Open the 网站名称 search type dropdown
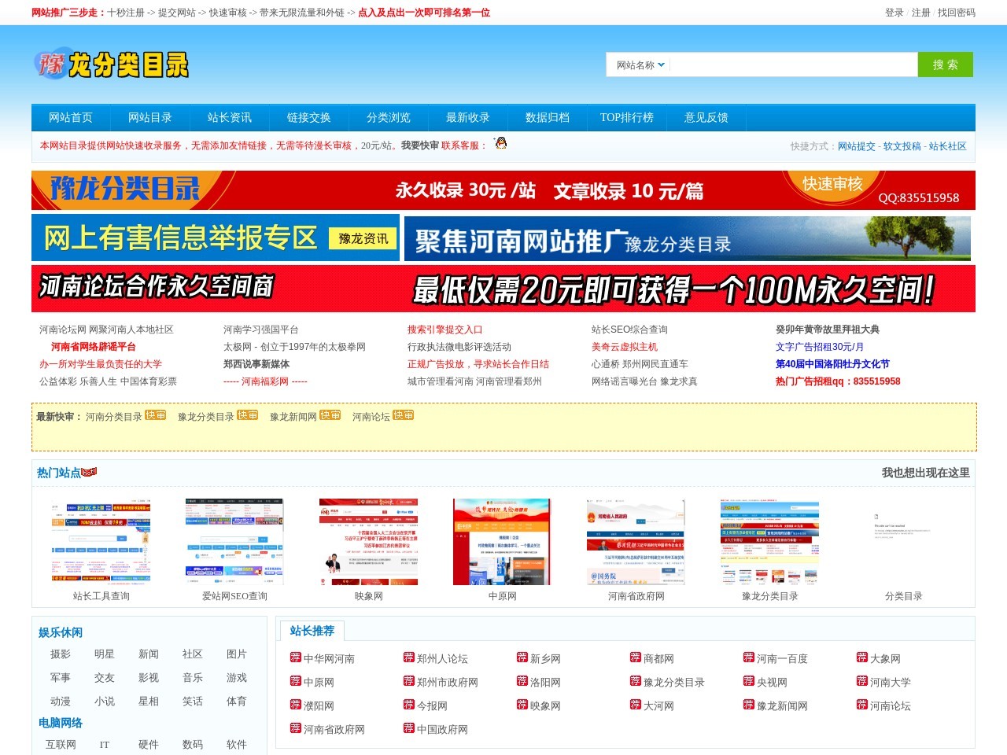Viewport: 1007px width, 755px height. click(x=640, y=65)
